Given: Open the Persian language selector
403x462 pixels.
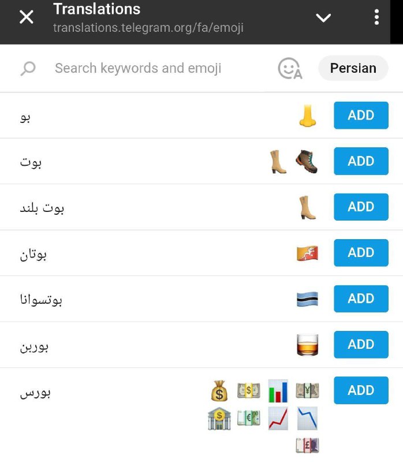Looking at the screenshot, I should (x=353, y=68).
